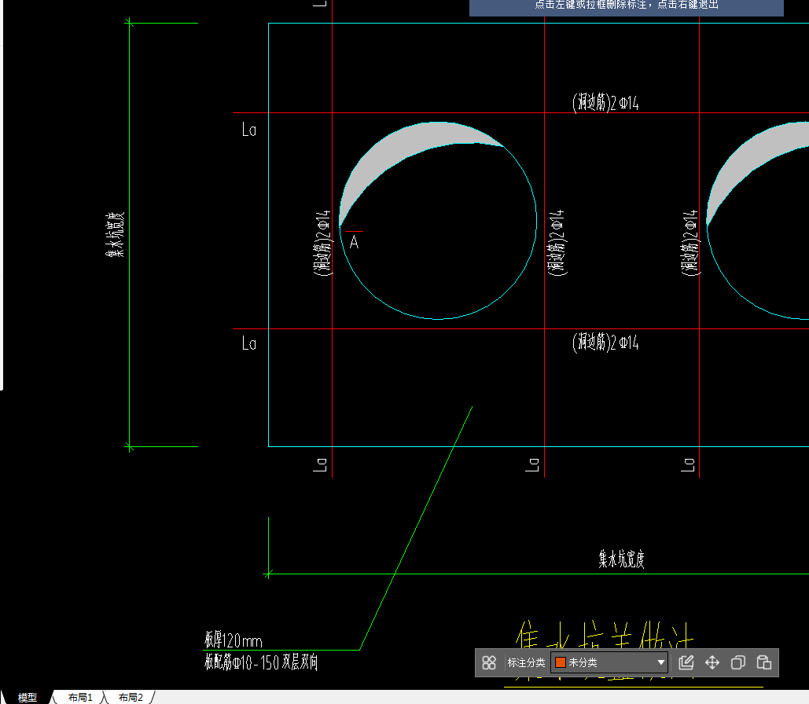Click the 板厚120mm annotation text

(234, 640)
